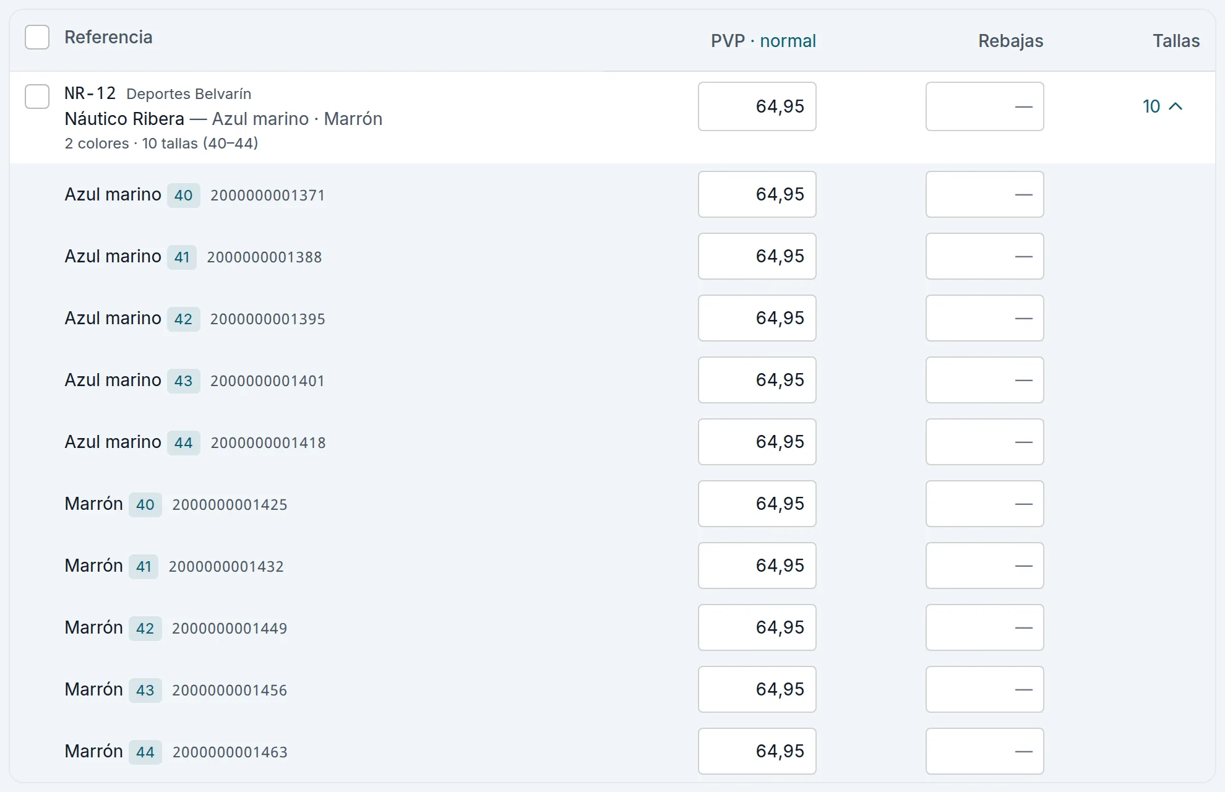
Task: Edit PVP for Azul marino 44
Action: pyautogui.click(x=757, y=442)
